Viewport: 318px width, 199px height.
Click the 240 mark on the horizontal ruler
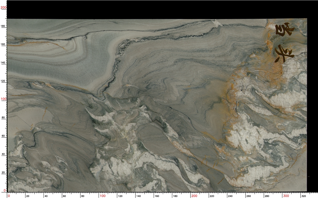[231, 196]
